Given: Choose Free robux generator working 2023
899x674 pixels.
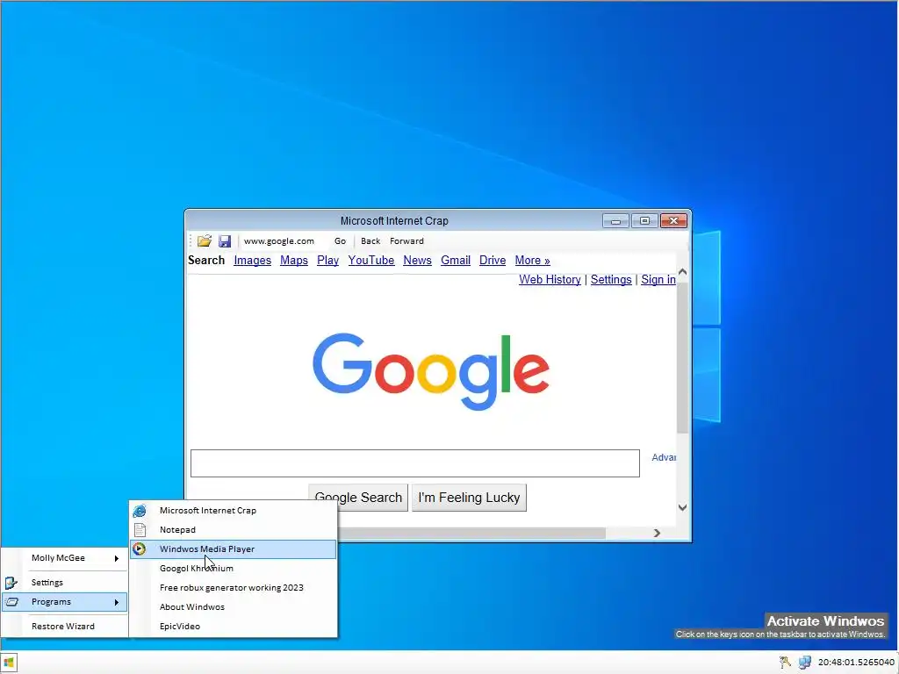Looking at the screenshot, I should tap(234, 587).
